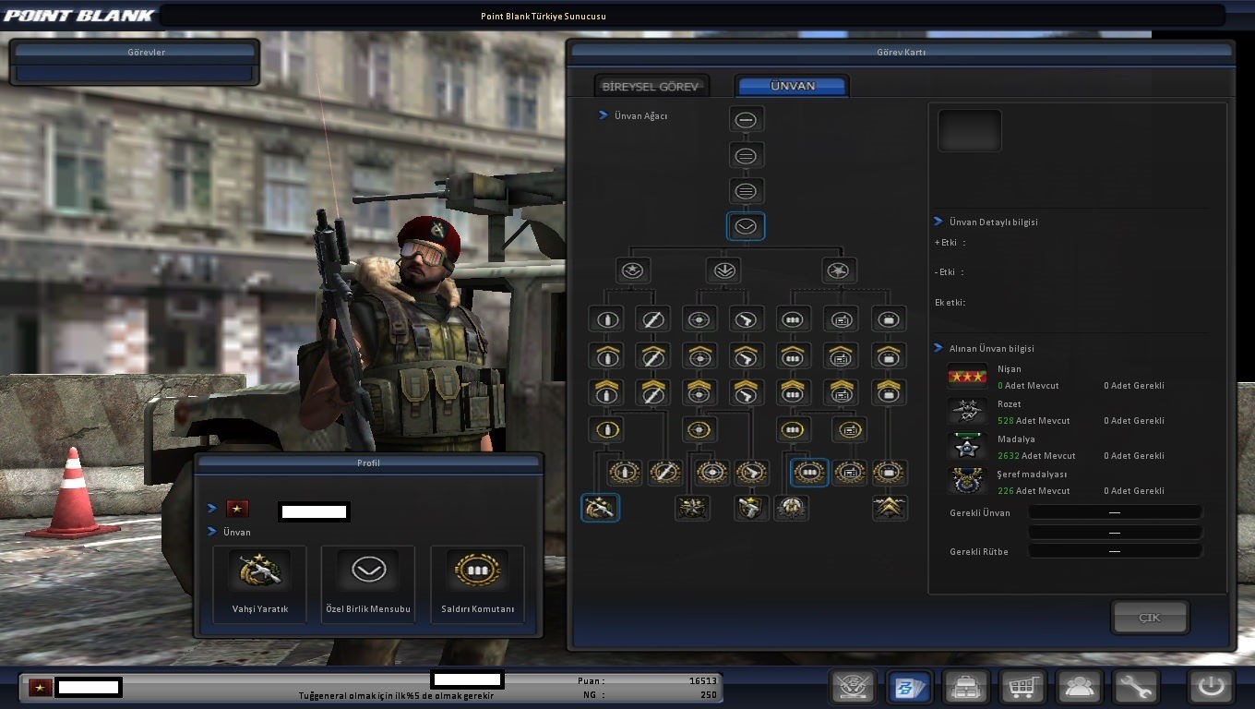Click the Gerekli Ünvan label
The image size is (1255, 709).
tap(980, 513)
